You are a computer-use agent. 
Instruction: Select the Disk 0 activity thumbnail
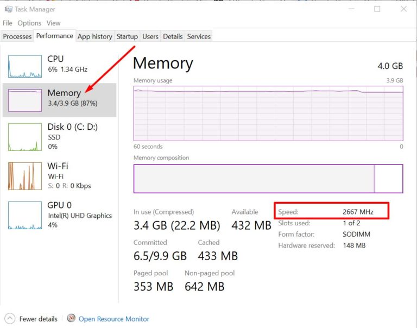[x=25, y=137]
